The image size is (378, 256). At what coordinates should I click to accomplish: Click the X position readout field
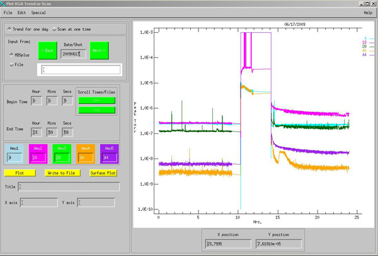(228, 243)
